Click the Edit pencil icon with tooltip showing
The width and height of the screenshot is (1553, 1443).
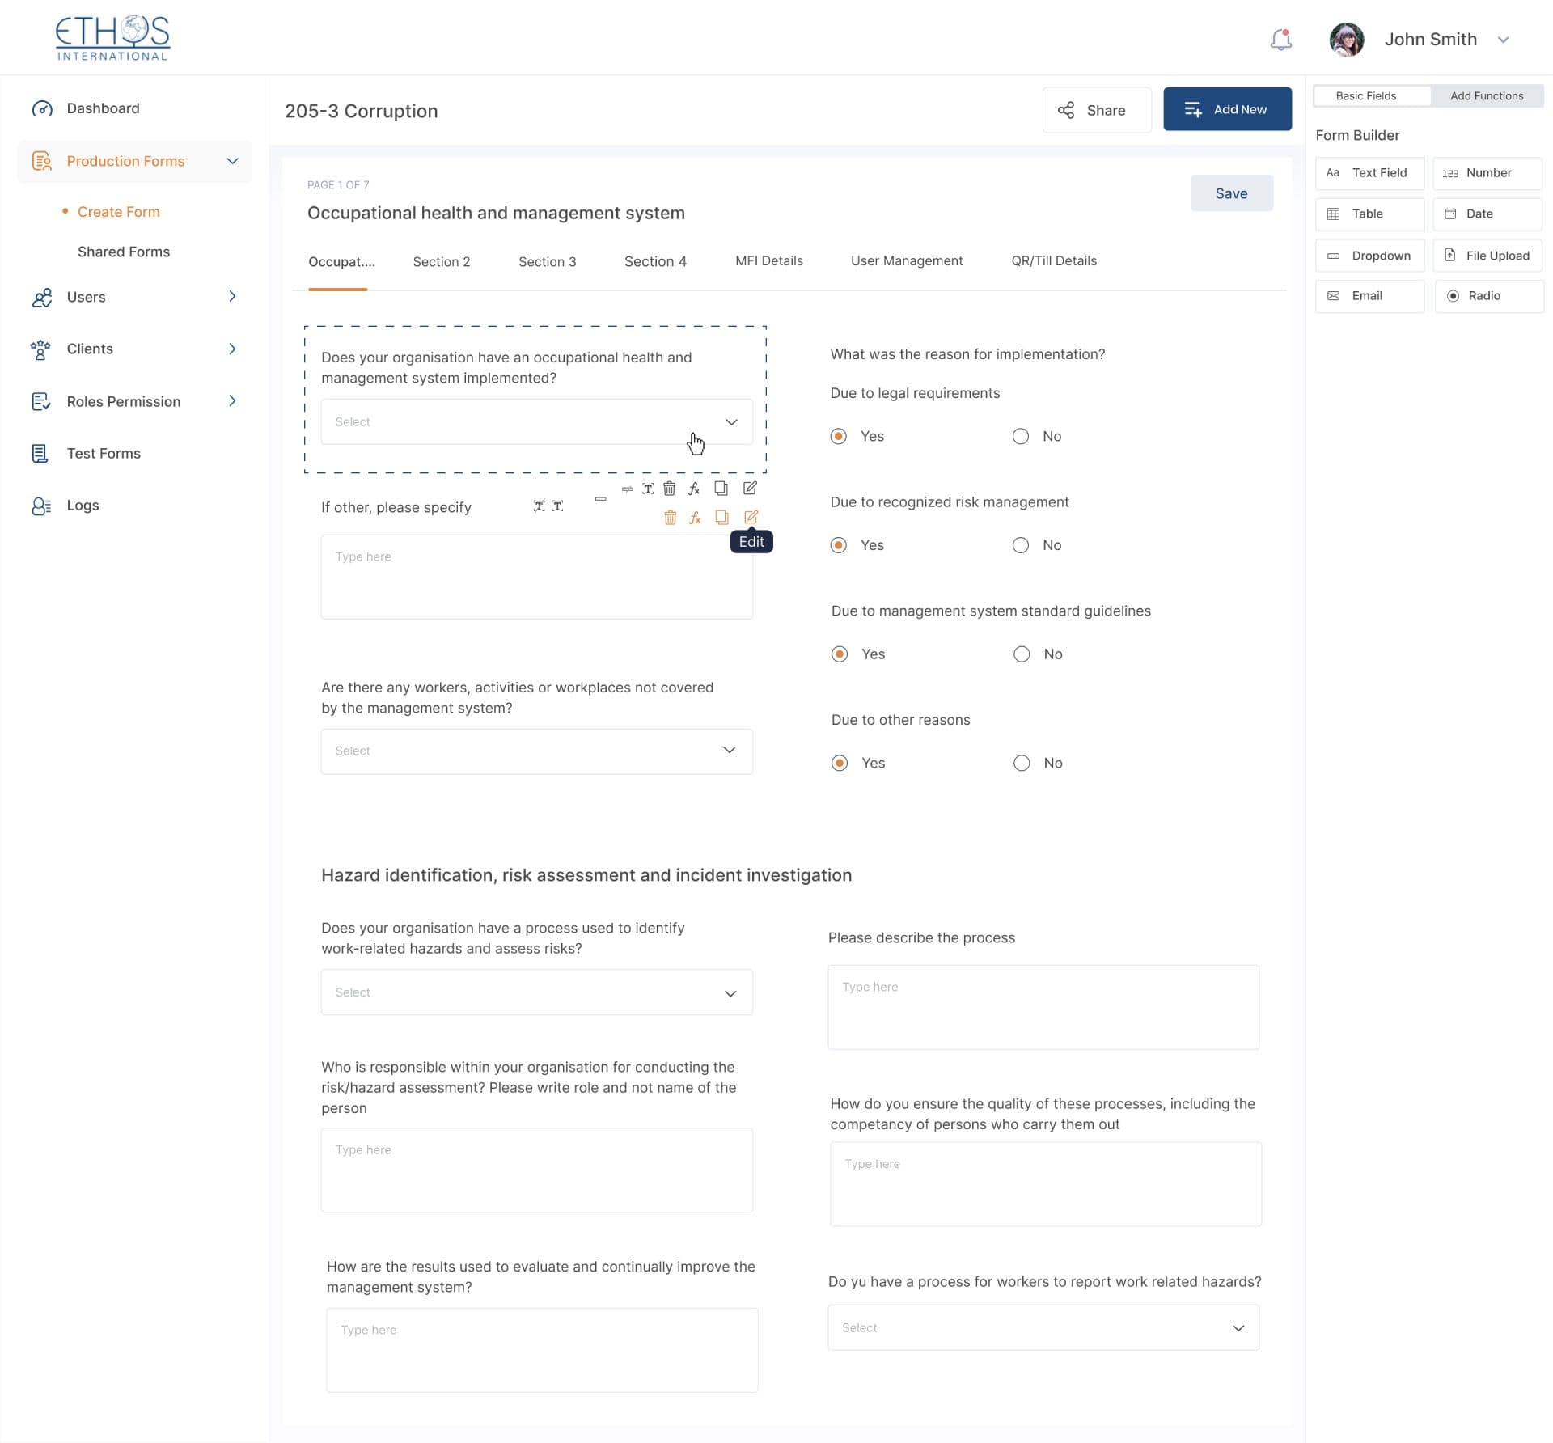pos(752,517)
